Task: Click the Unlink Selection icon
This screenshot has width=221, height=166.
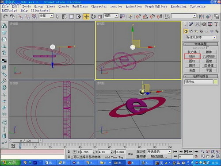Action: (x=27, y=16)
